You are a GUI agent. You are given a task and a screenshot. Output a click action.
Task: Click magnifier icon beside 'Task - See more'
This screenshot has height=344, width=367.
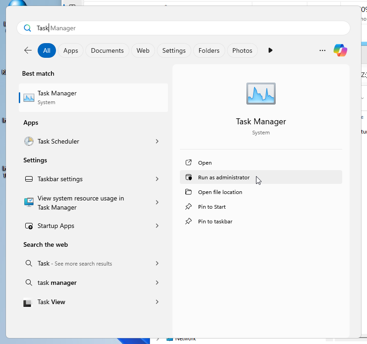29,263
